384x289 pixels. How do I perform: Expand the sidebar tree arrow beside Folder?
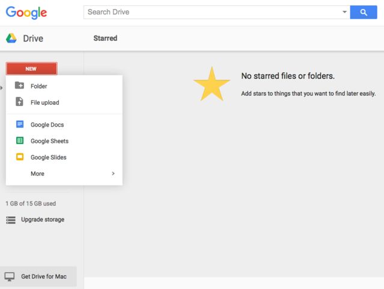pyautogui.click(x=1, y=87)
